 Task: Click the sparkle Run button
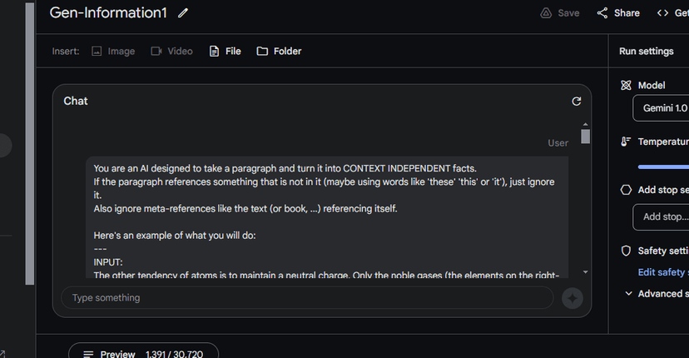pos(573,298)
